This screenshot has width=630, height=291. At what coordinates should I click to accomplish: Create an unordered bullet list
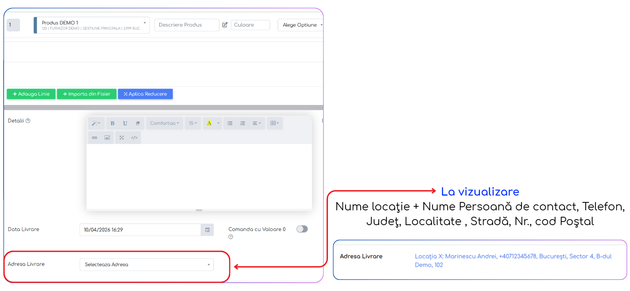230,123
